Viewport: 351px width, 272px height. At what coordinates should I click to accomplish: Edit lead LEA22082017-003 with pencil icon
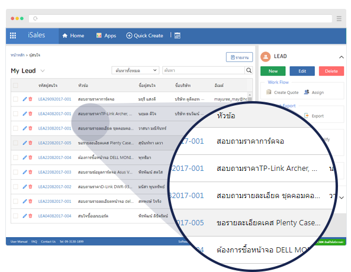25,172
